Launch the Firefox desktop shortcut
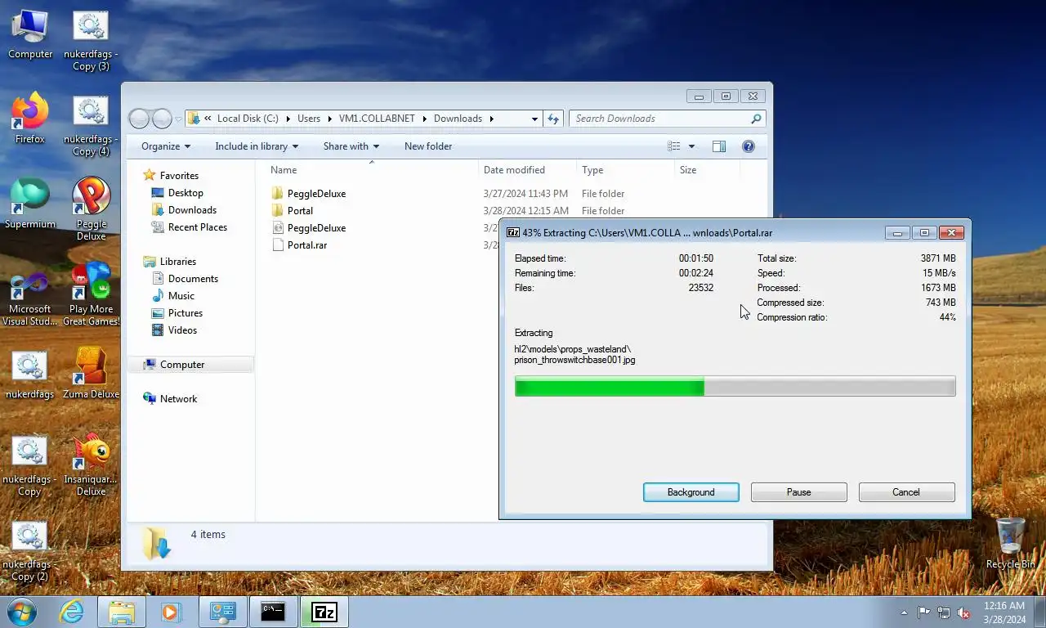This screenshot has width=1046, height=628. coord(30,119)
